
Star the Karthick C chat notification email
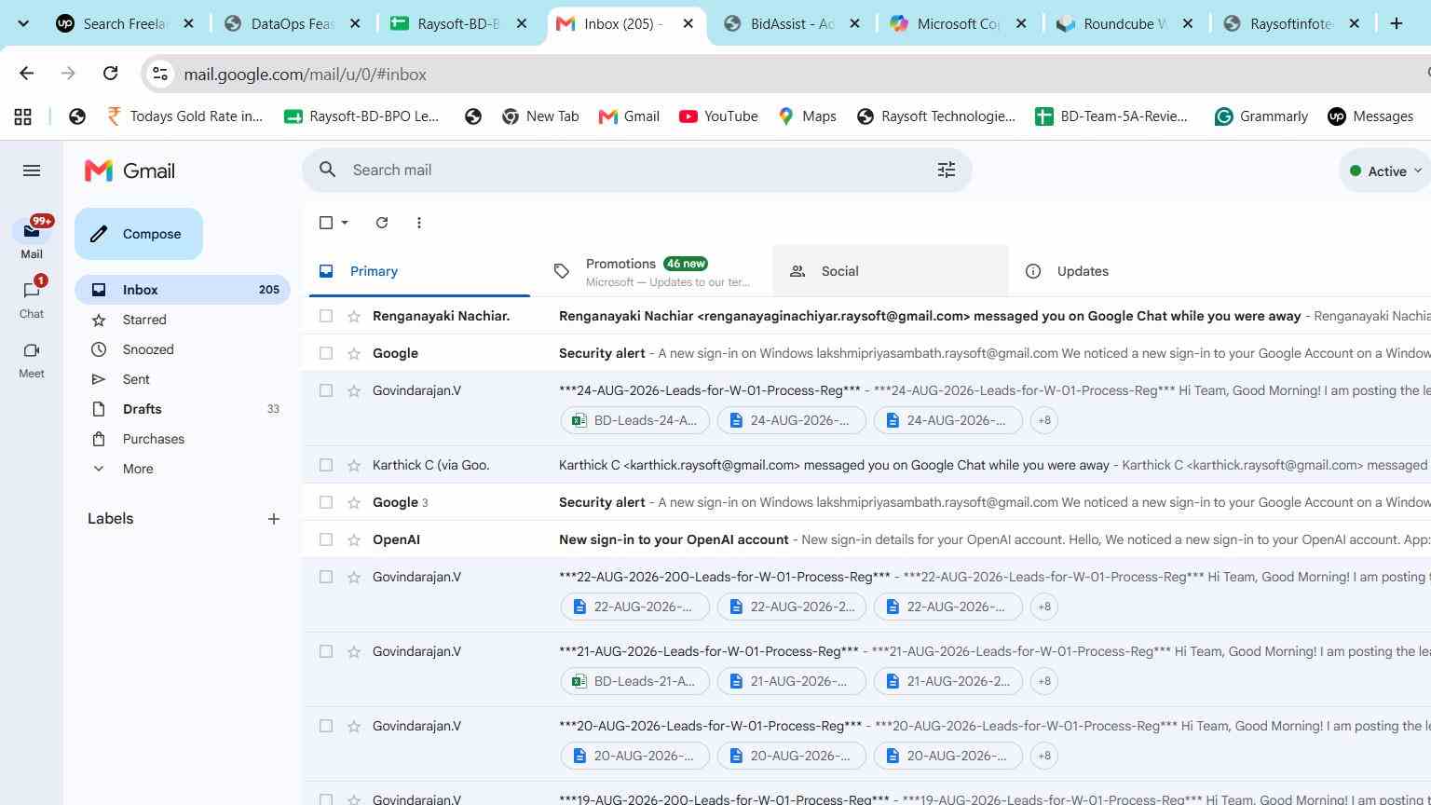click(354, 465)
